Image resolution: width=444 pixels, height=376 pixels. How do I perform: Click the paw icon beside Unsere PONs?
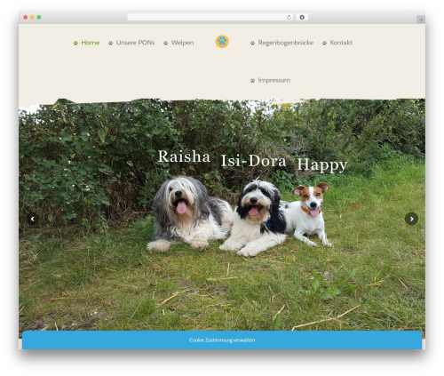click(x=110, y=43)
